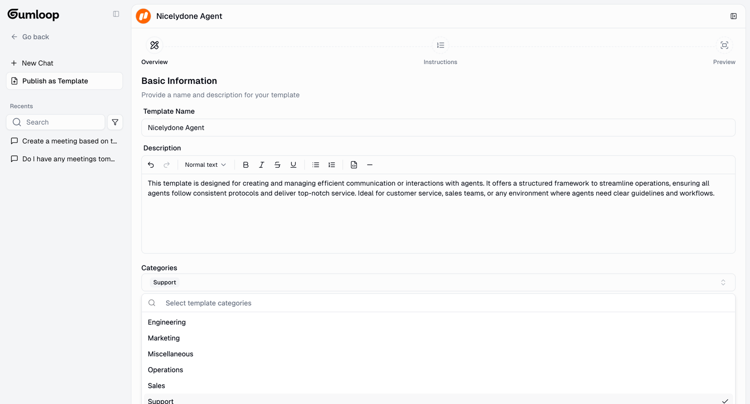Edit the Template Name field
The height and width of the screenshot is (404, 750).
click(438, 128)
